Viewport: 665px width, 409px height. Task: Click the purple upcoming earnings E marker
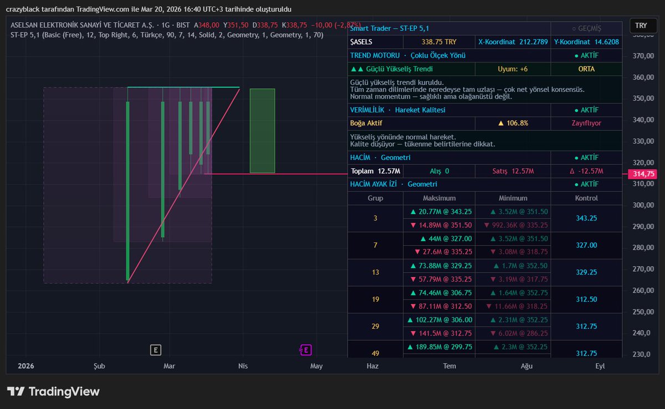305,350
